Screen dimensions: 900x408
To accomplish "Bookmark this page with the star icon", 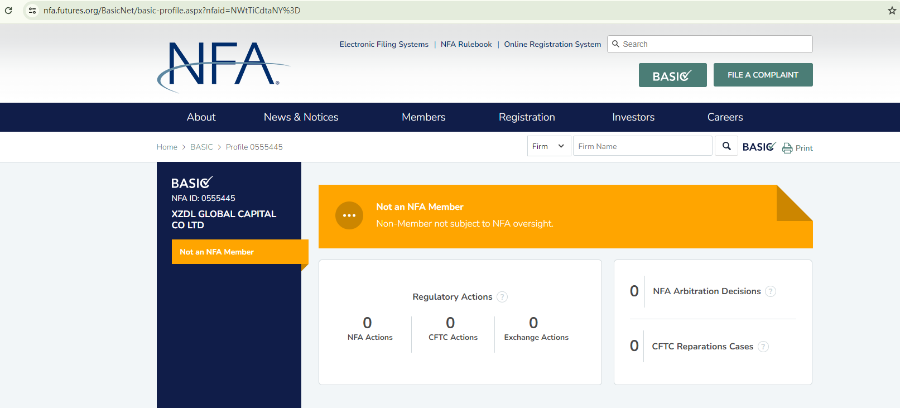I will click(892, 11).
